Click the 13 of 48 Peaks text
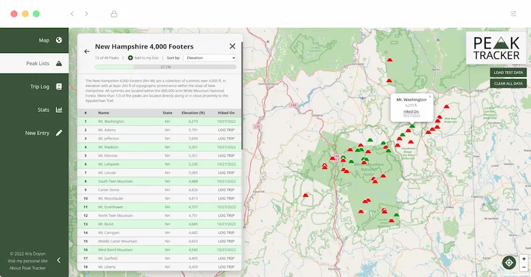 coord(107,58)
